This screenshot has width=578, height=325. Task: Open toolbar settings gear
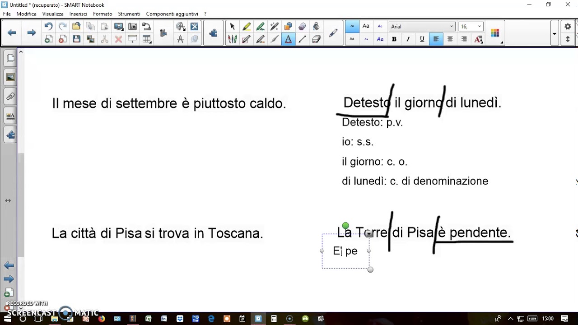point(568,27)
